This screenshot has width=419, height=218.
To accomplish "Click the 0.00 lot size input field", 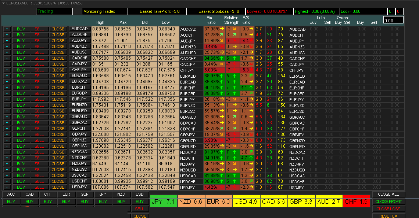I will pos(393,21).
